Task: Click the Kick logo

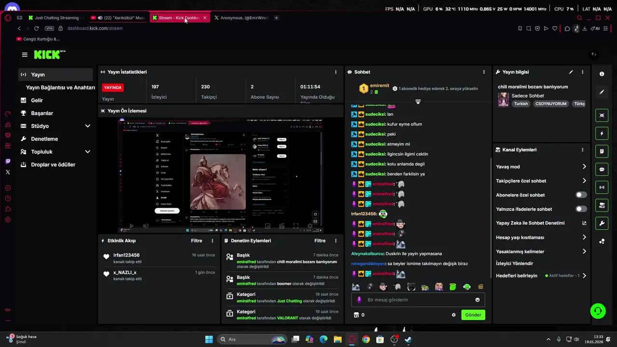Action: pyautogui.click(x=50, y=54)
